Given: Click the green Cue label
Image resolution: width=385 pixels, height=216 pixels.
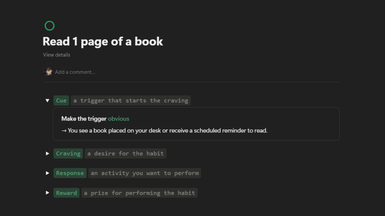Looking at the screenshot, I should [61, 101].
